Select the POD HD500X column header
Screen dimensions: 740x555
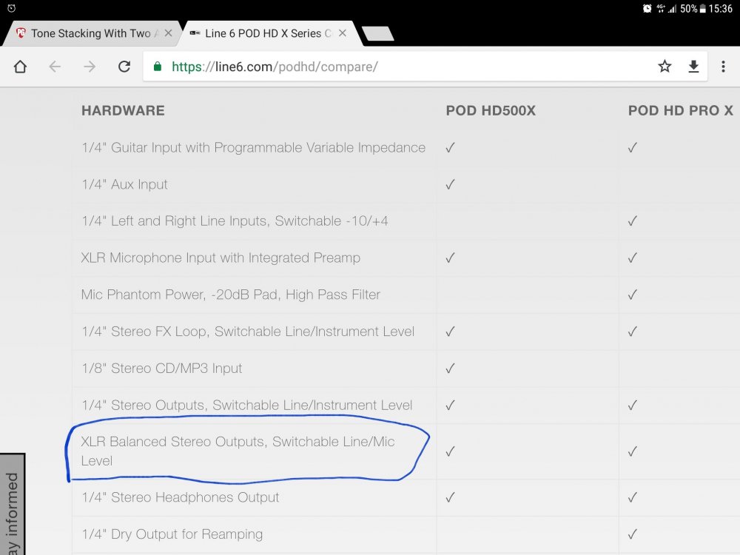[x=491, y=111]
